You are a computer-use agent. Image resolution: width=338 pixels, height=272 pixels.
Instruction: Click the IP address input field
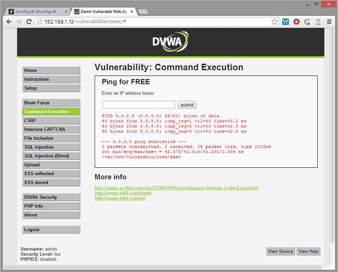(139, 105)
